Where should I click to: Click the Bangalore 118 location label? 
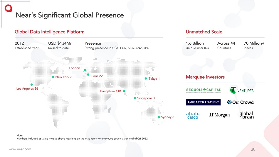point(110,91)
